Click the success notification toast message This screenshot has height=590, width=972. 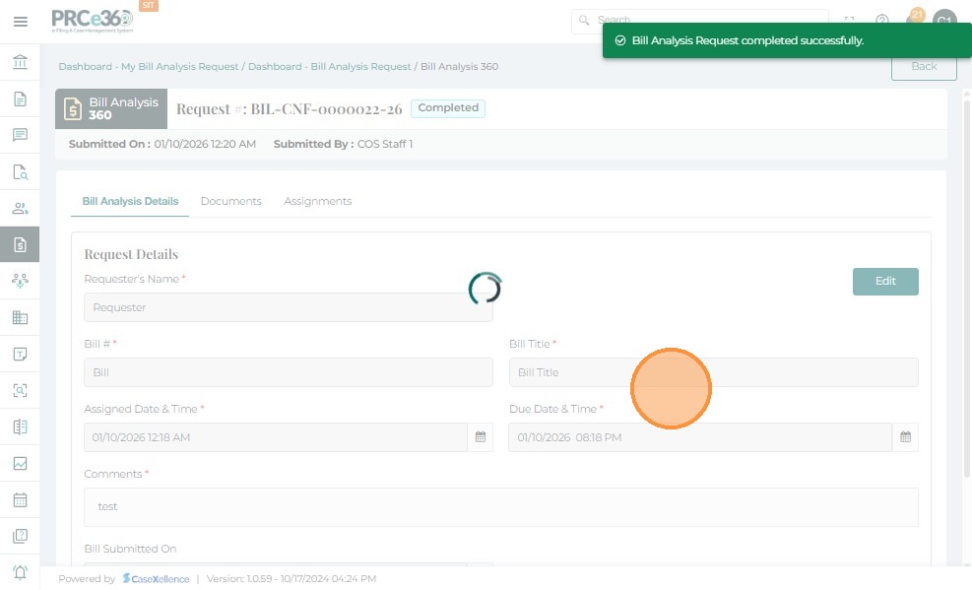[x=787, y=40]
